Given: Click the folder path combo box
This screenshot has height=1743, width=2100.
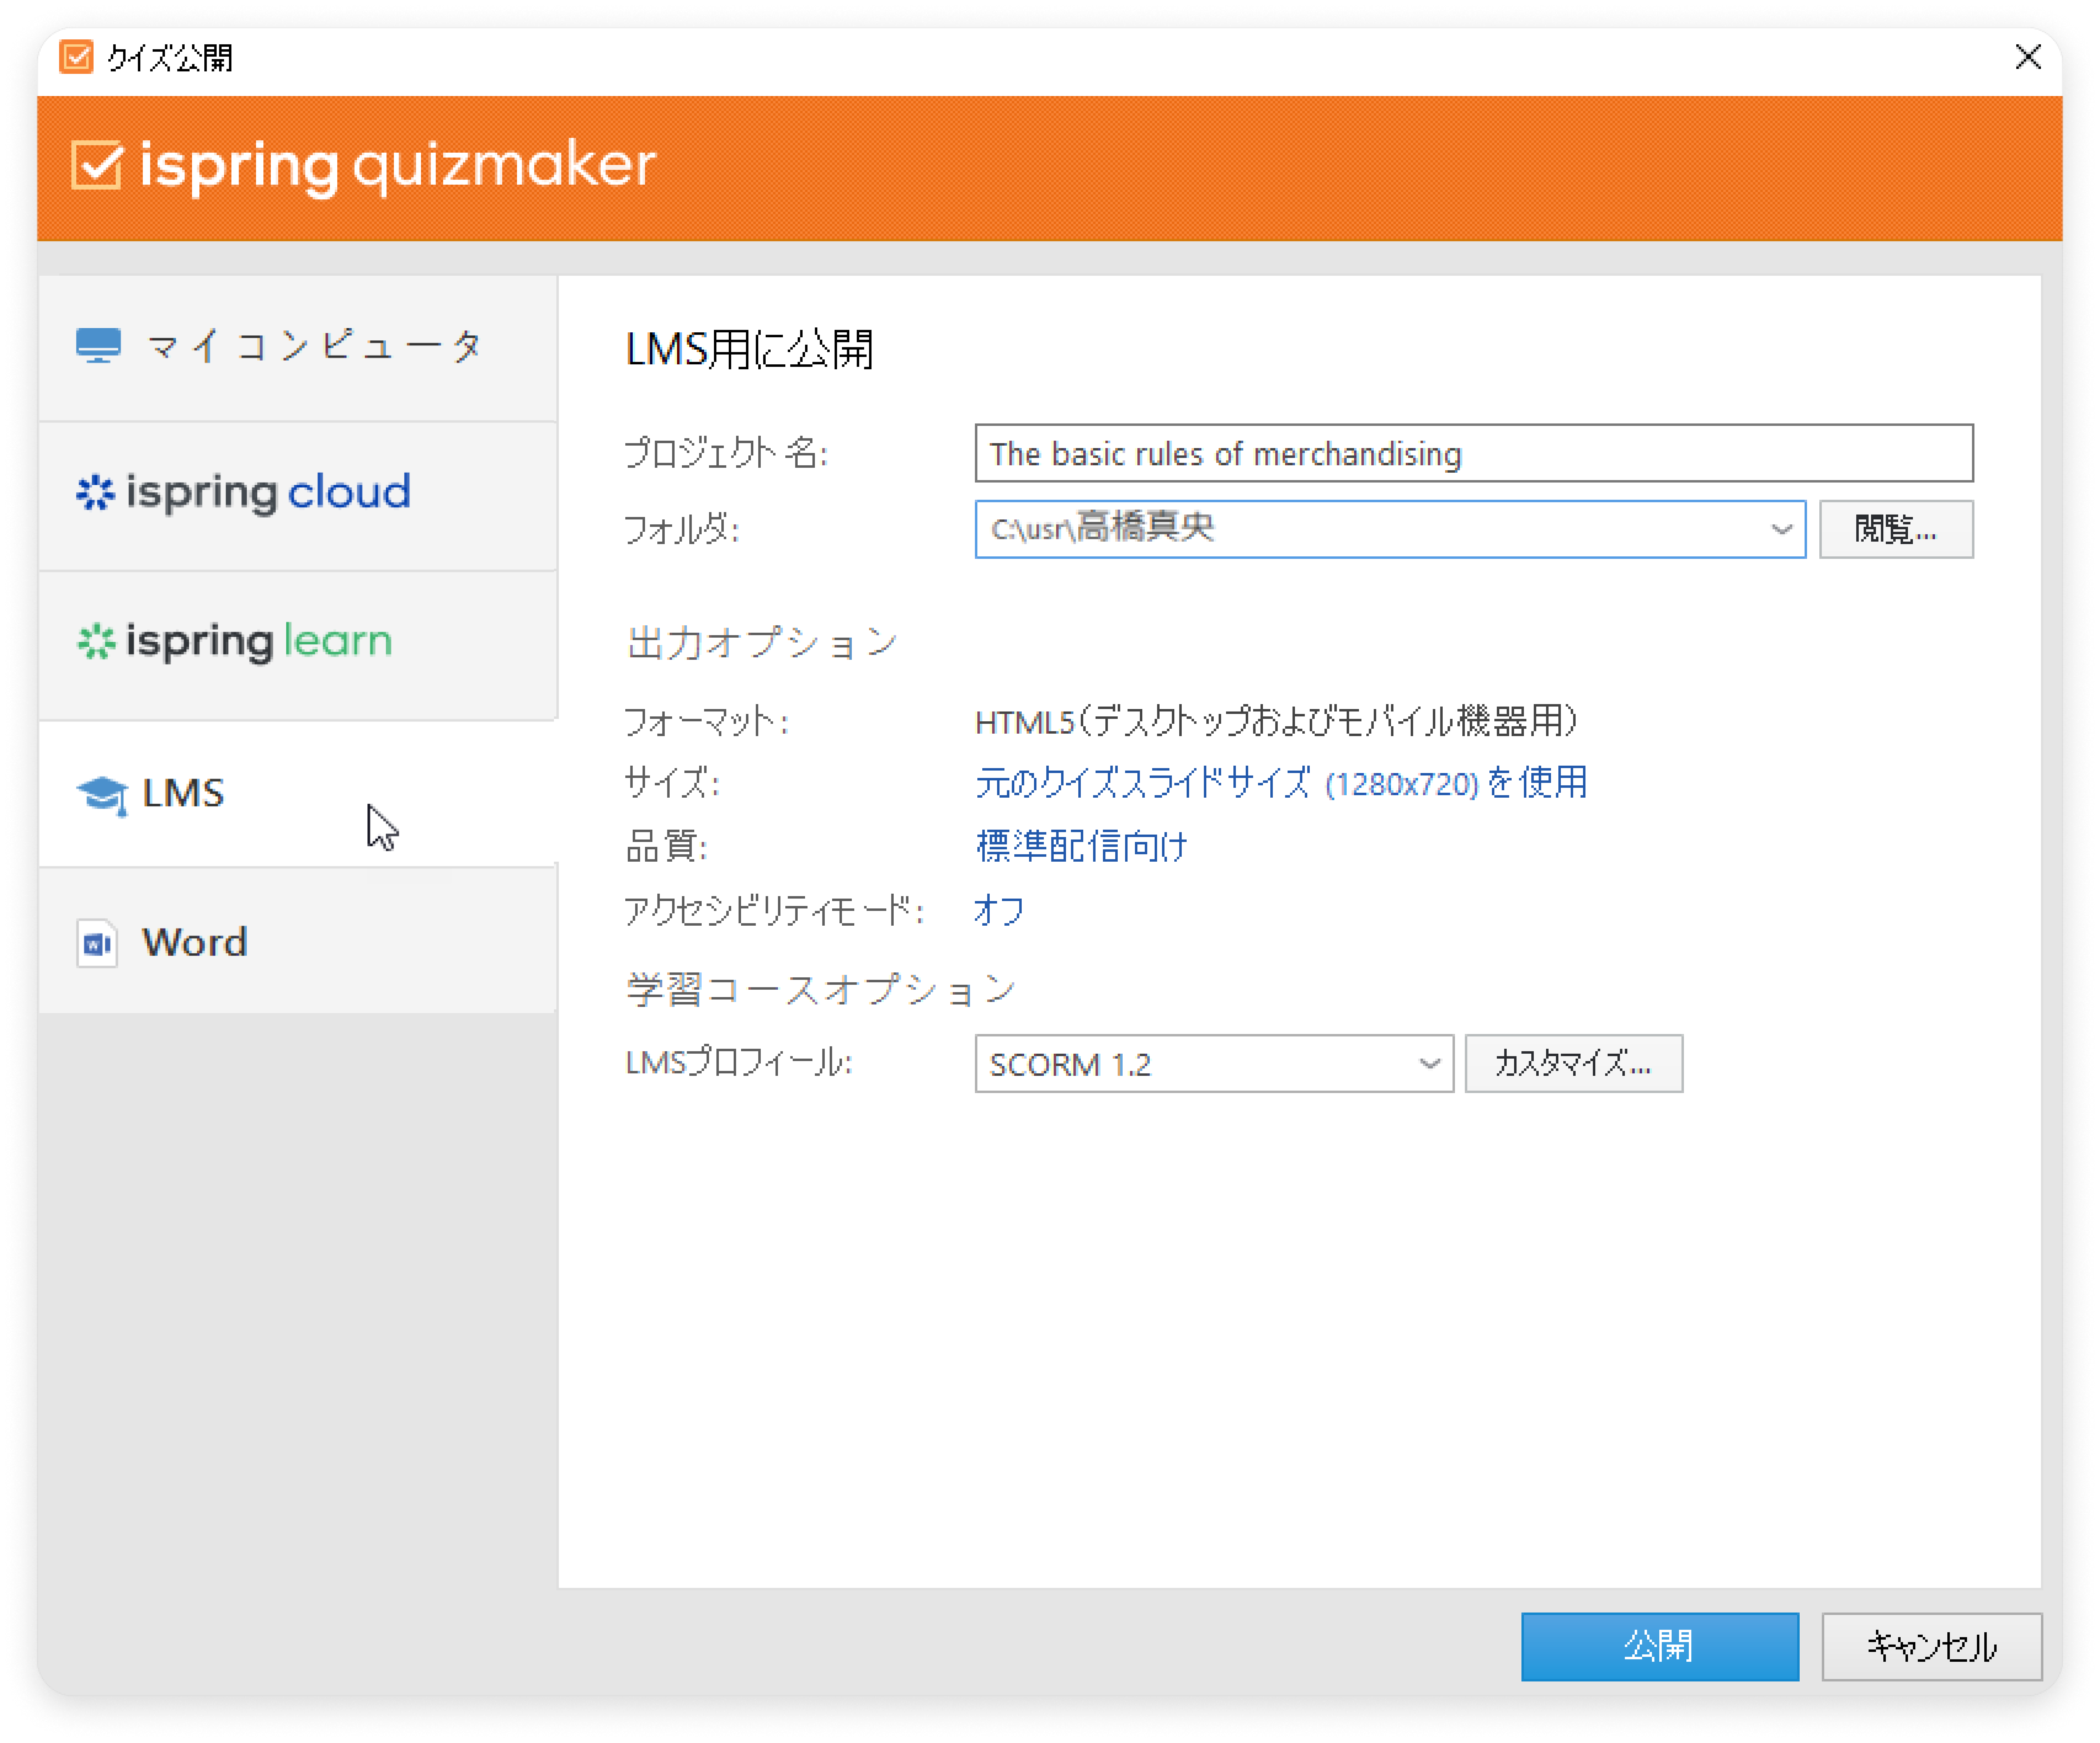Looking at the screenshot, I should (x=1390, y=529).
